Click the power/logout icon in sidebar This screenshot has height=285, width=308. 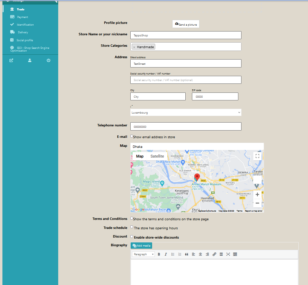click(x=49, y=60)
